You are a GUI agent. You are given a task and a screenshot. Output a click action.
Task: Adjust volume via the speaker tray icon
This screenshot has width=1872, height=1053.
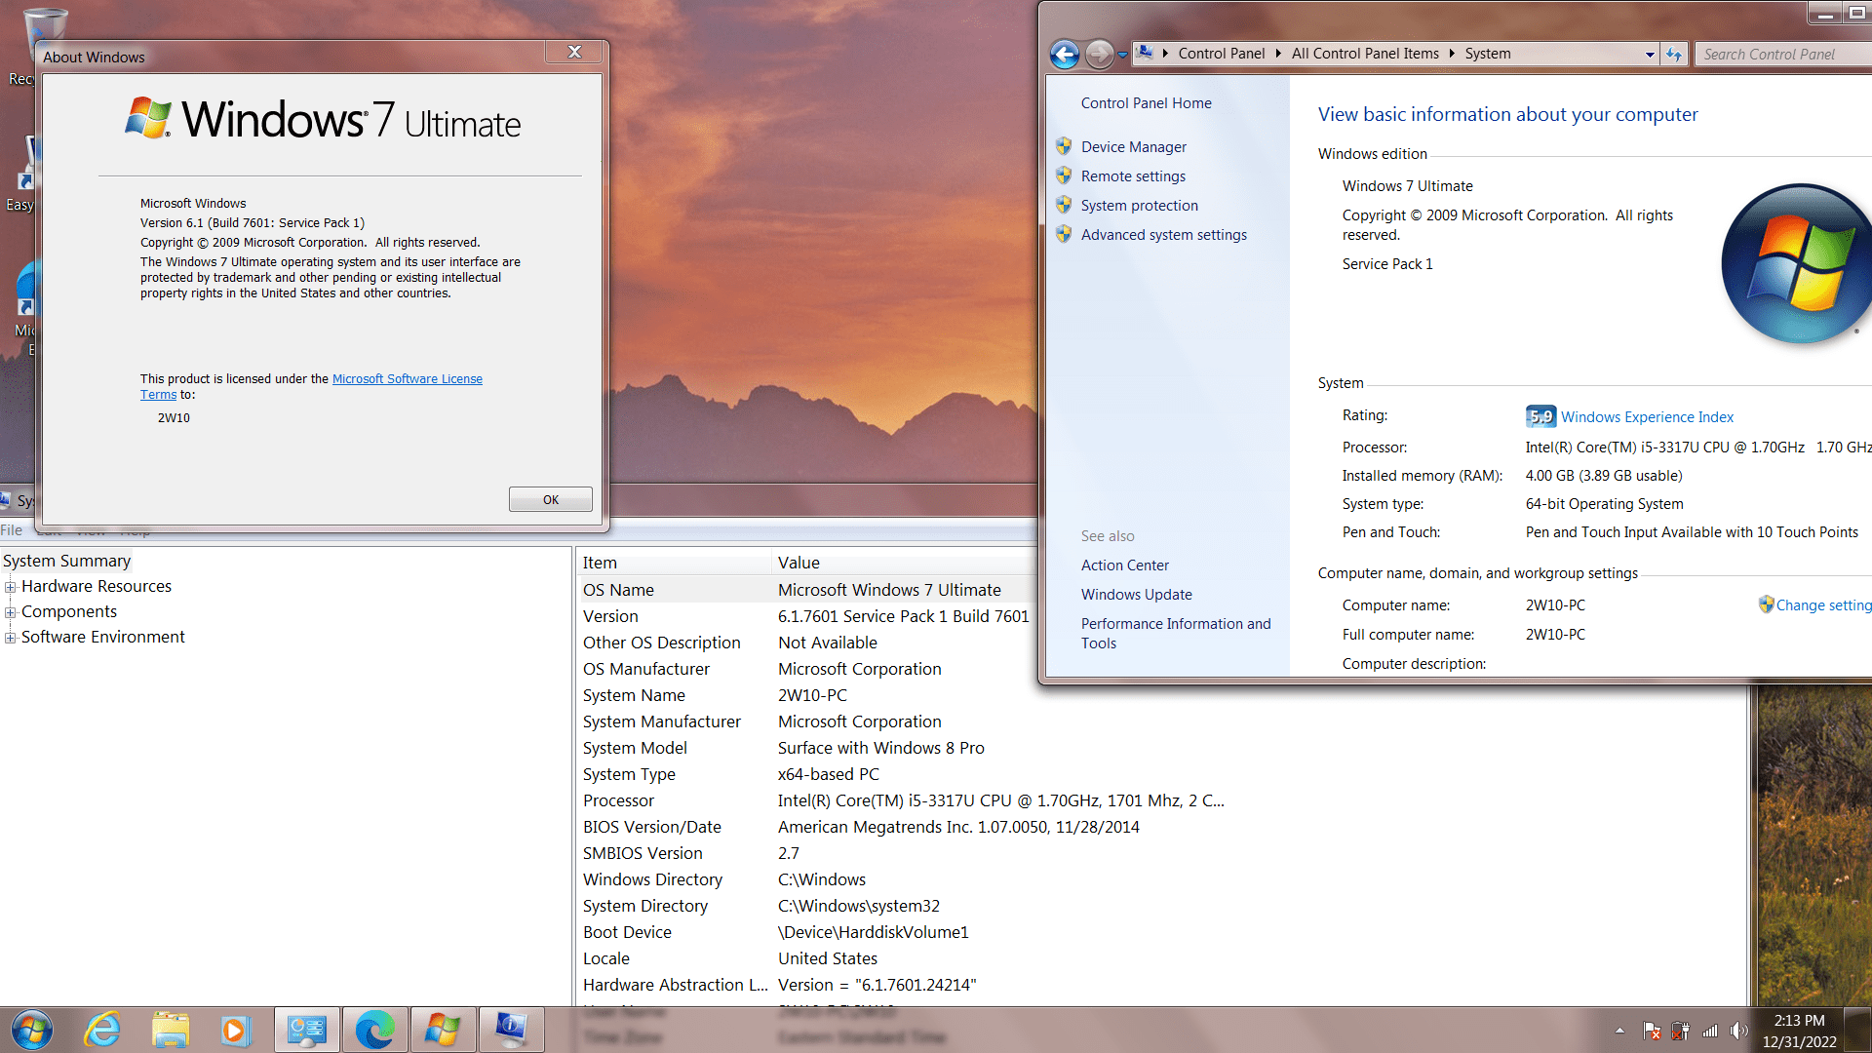[1739, 1030]
